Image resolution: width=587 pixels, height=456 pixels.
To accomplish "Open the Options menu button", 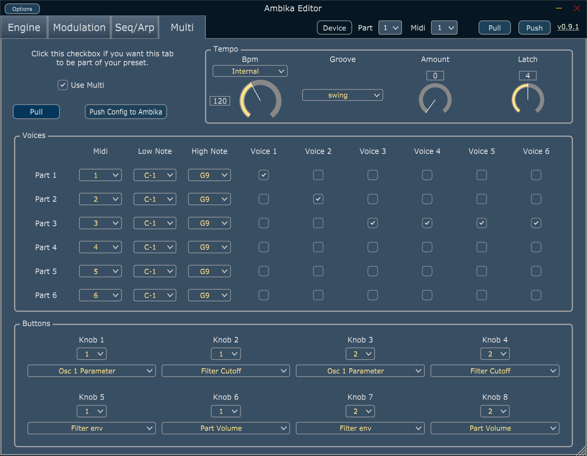I will click(23, 9).
